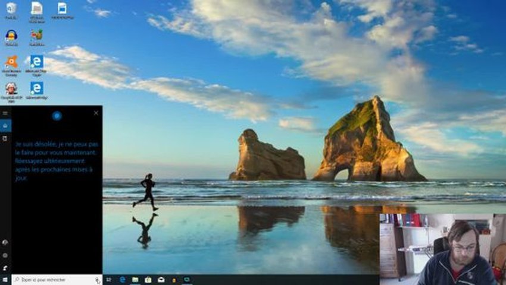
Task: Expand Cortana hamburger menu
Action: 5,113
